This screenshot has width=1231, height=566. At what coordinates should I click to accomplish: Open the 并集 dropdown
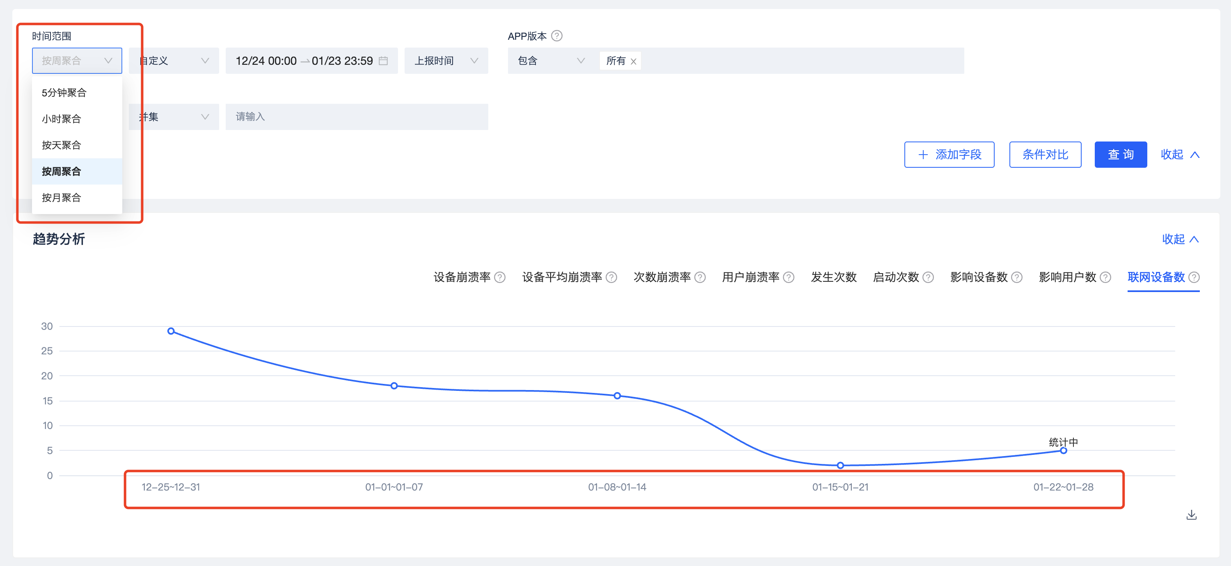[174, 116]
